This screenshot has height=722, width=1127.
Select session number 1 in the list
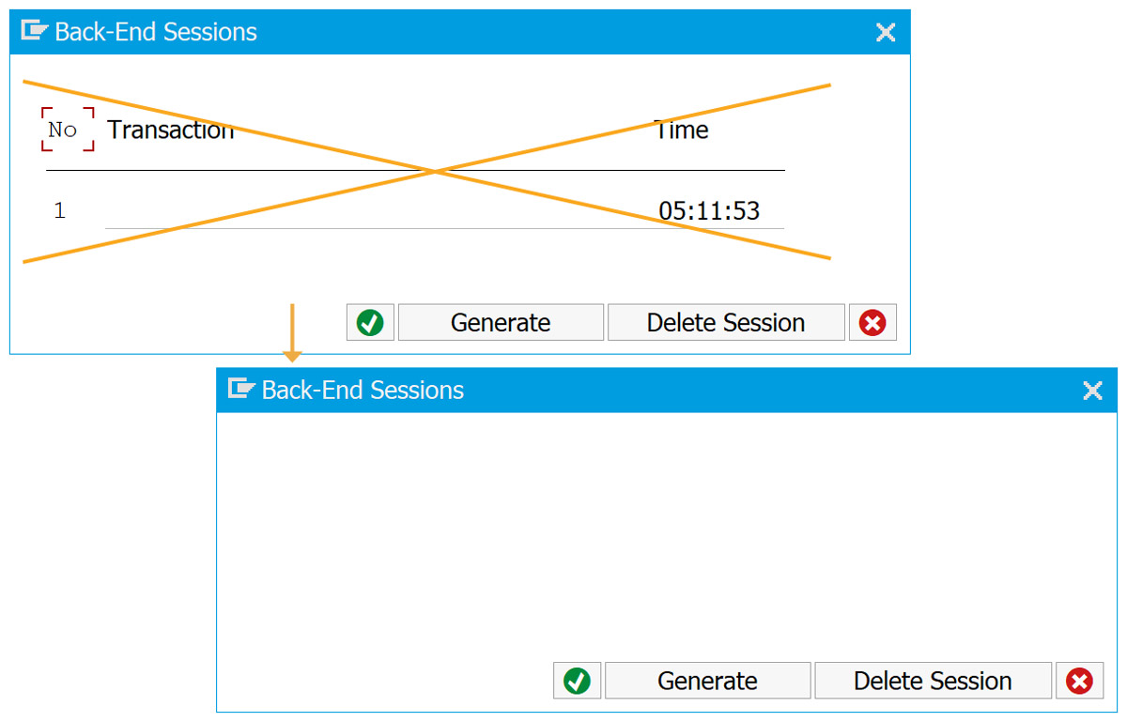click(x=60, y=210)
